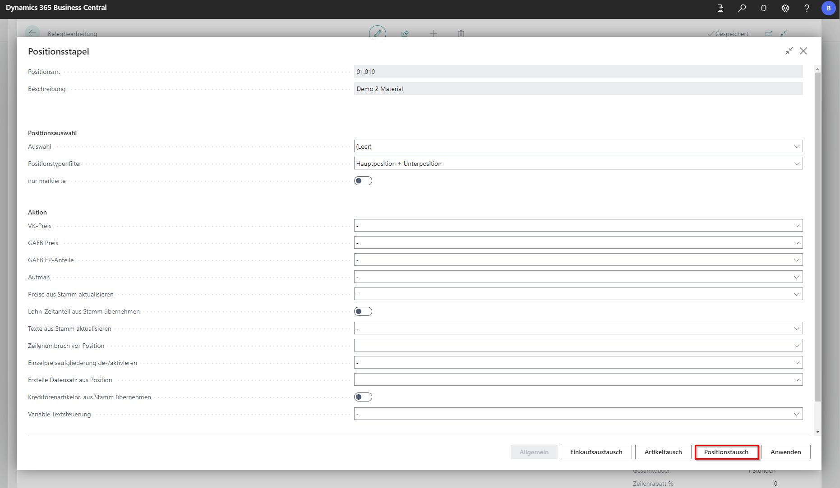The width and height of the screenshot is (840, 488).
Task: Open the VK-Preis dropdown
Action: coord(578,226)
